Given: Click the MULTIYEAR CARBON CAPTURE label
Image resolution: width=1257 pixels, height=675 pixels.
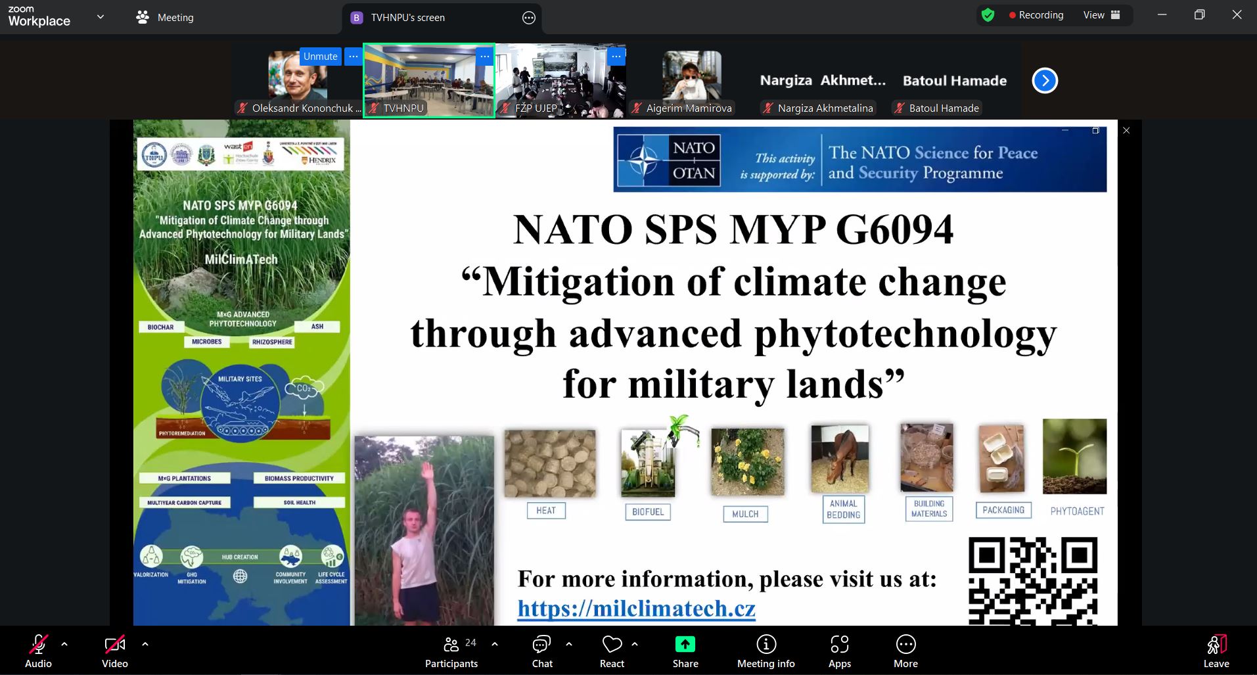Looking at the screenshot, I should click(185, 503).
